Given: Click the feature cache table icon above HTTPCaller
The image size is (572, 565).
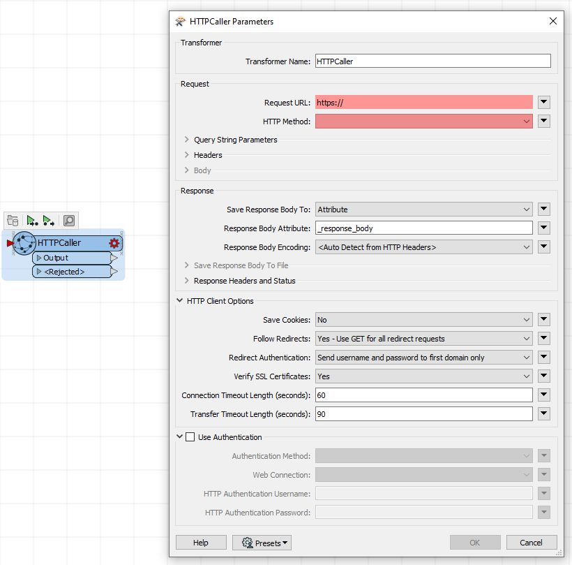Looking at the screenshot, I should coord(13,221).
